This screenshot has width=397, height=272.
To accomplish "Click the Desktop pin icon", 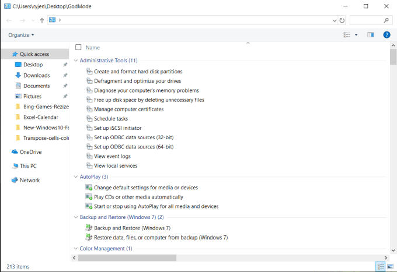I will tap(65, 65).
